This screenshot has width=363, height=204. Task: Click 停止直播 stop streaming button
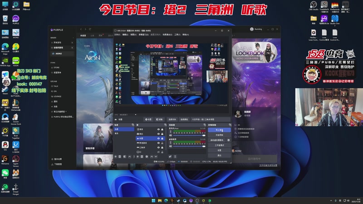(219, 130)
